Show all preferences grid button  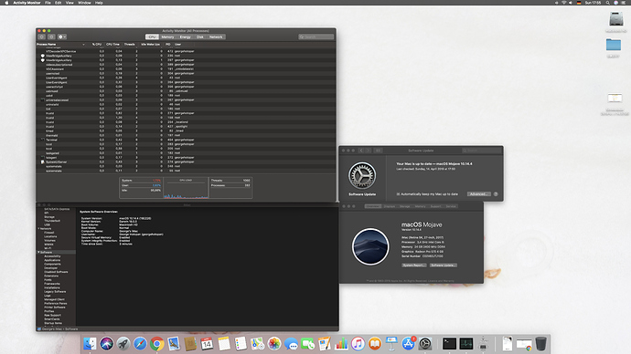click(x=379, y=151)
